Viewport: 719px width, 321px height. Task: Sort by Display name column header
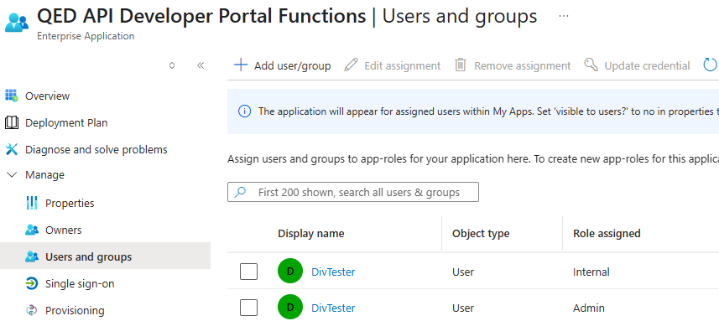(x=311, y=234)
